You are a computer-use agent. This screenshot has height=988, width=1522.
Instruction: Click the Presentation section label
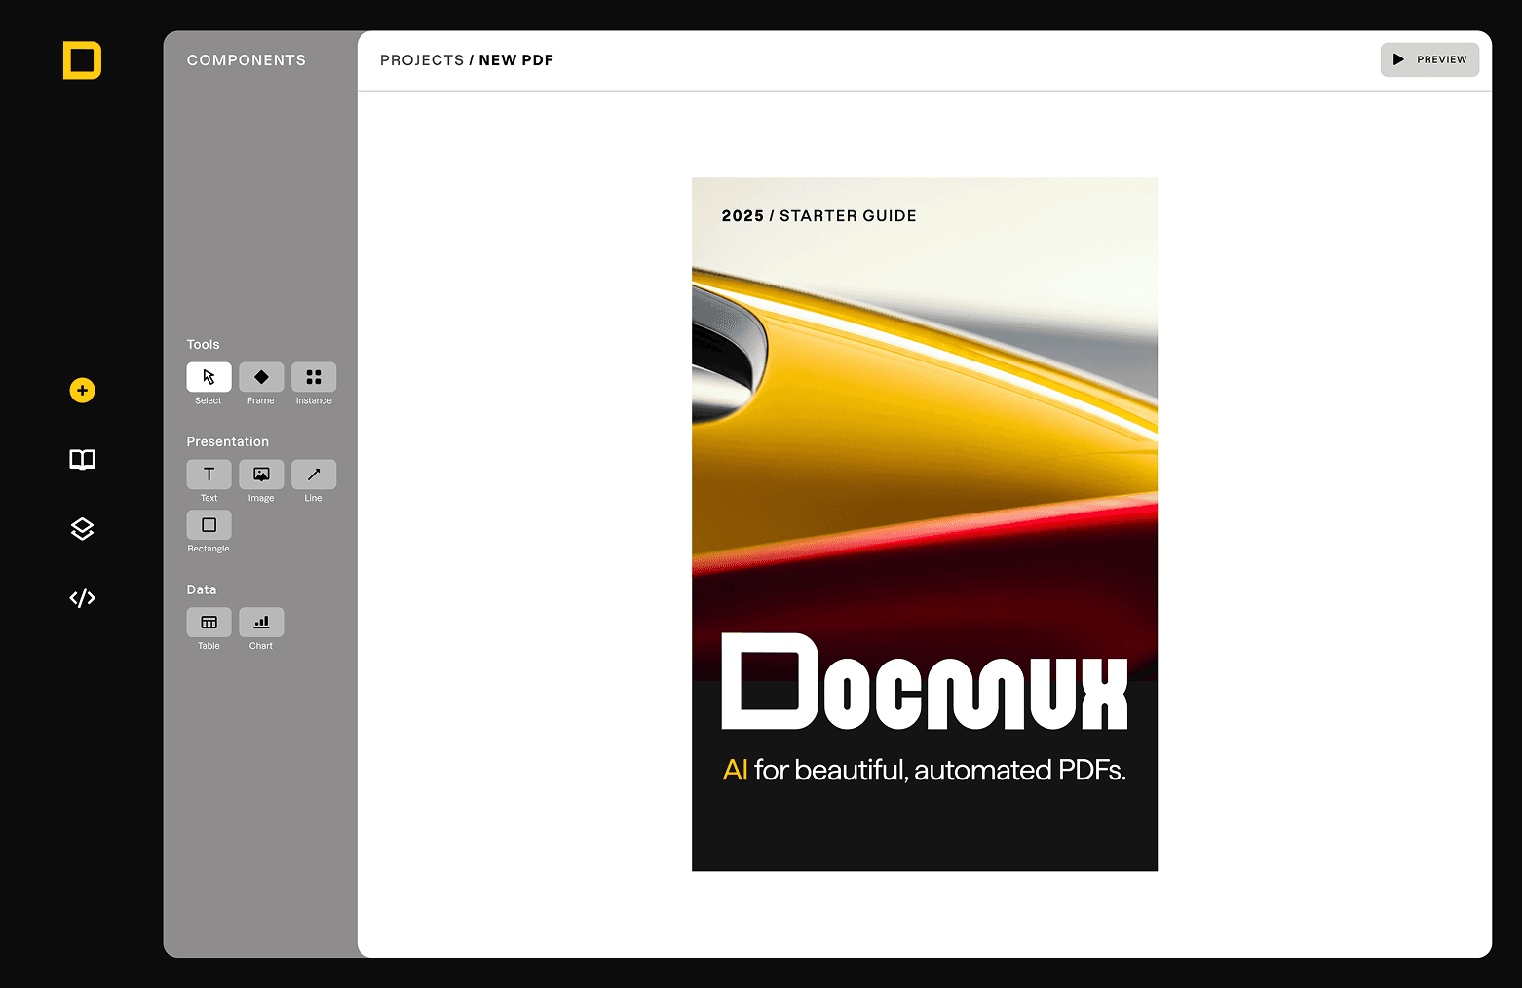coord(227,442)
